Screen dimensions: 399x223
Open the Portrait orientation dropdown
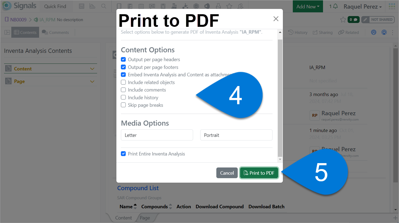point(236,135)
